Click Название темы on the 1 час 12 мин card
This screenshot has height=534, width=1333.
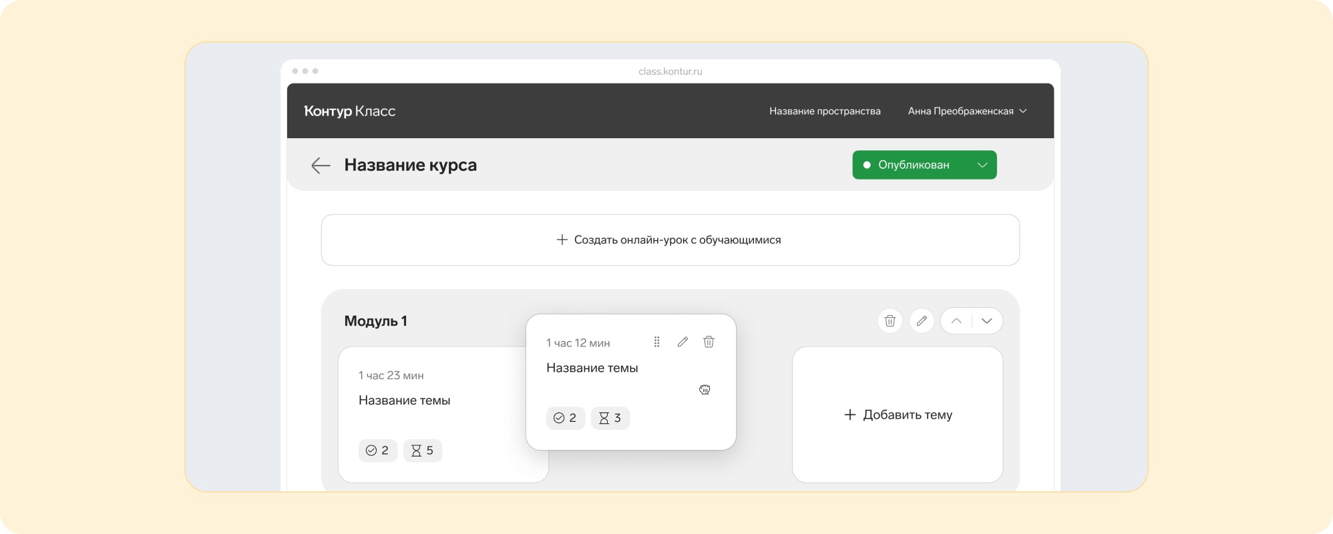(592, 368)
